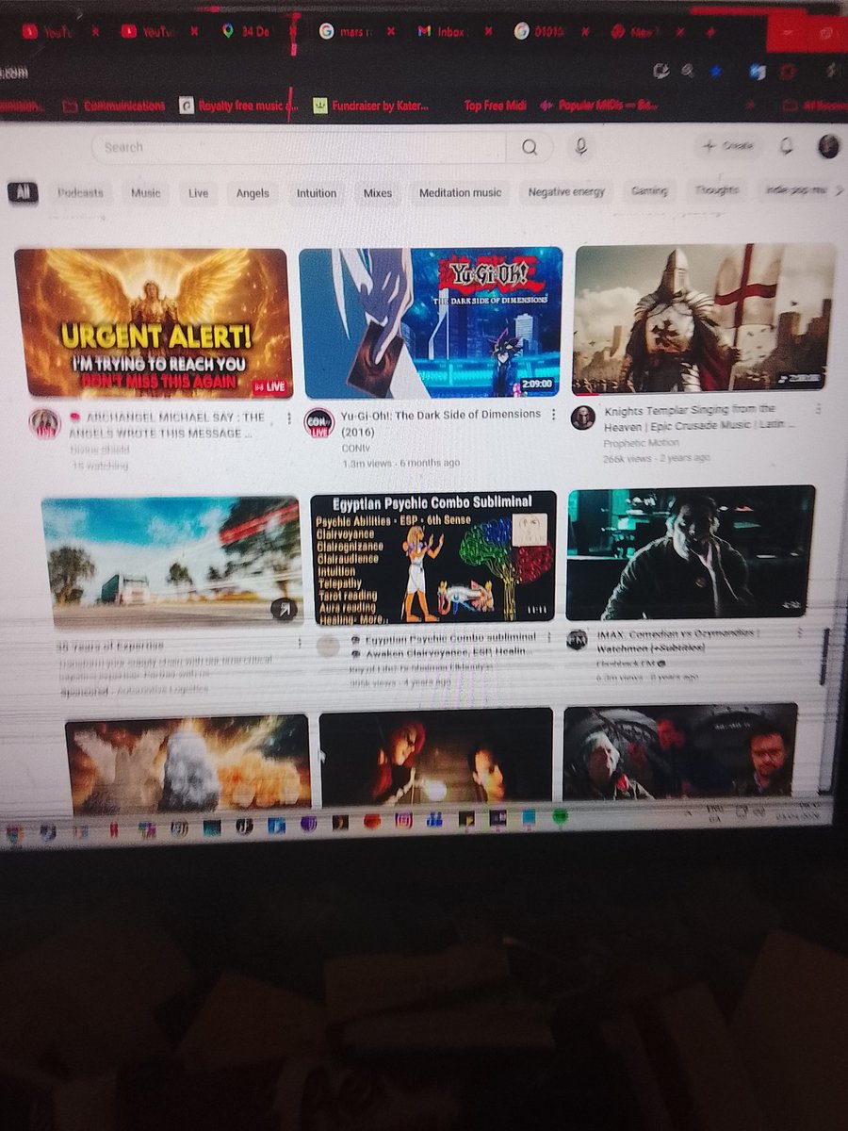The height and width of the screenshot is (1131, 848).
Task: Click Instagram icon in Windows taskbar
Action: [403, 820]
